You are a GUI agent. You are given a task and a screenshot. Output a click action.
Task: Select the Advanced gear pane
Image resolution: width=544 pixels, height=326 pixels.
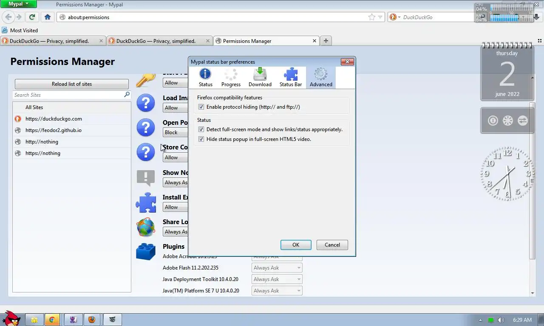321,78
